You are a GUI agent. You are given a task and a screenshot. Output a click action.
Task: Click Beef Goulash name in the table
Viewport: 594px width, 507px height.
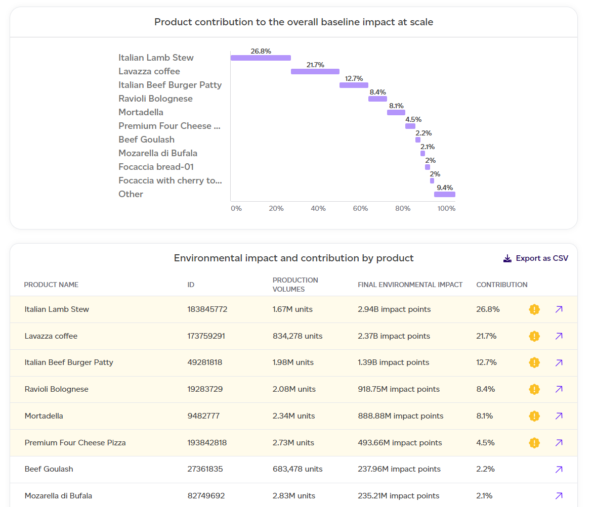(49, 469)
